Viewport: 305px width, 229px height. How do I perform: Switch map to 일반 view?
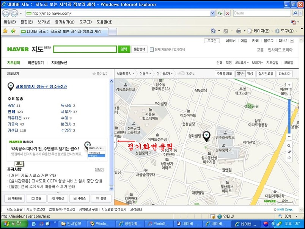(x=240, y=74)
